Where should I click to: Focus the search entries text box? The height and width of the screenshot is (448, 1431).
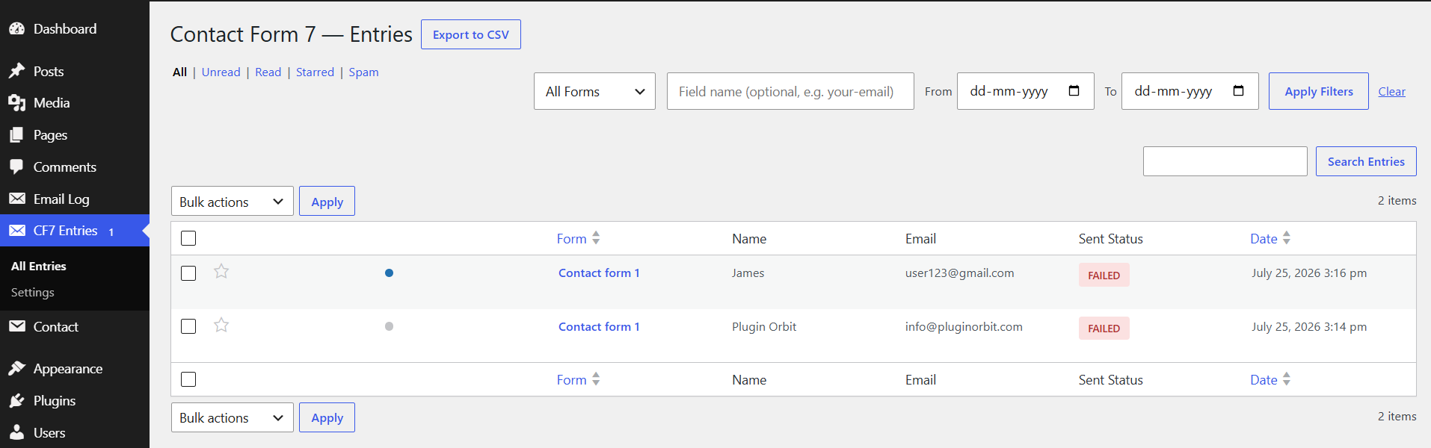coord(1225,161)
